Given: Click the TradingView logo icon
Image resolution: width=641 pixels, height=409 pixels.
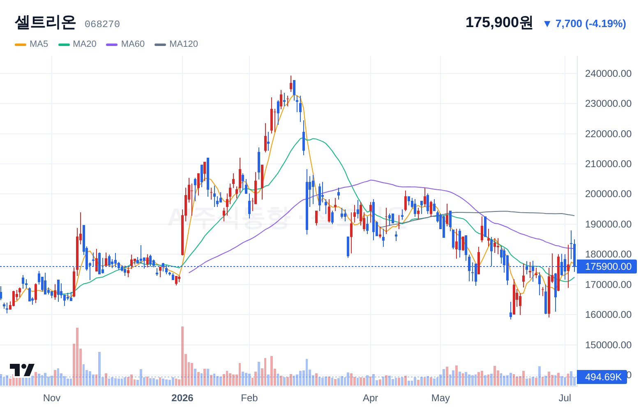Looking at the screenshot, I should click(22, 370).
